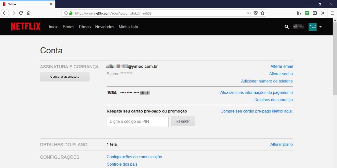This screenshot has width=337, height=168.
Task: Click Adicionar número de telefone link
Action: 267,81
